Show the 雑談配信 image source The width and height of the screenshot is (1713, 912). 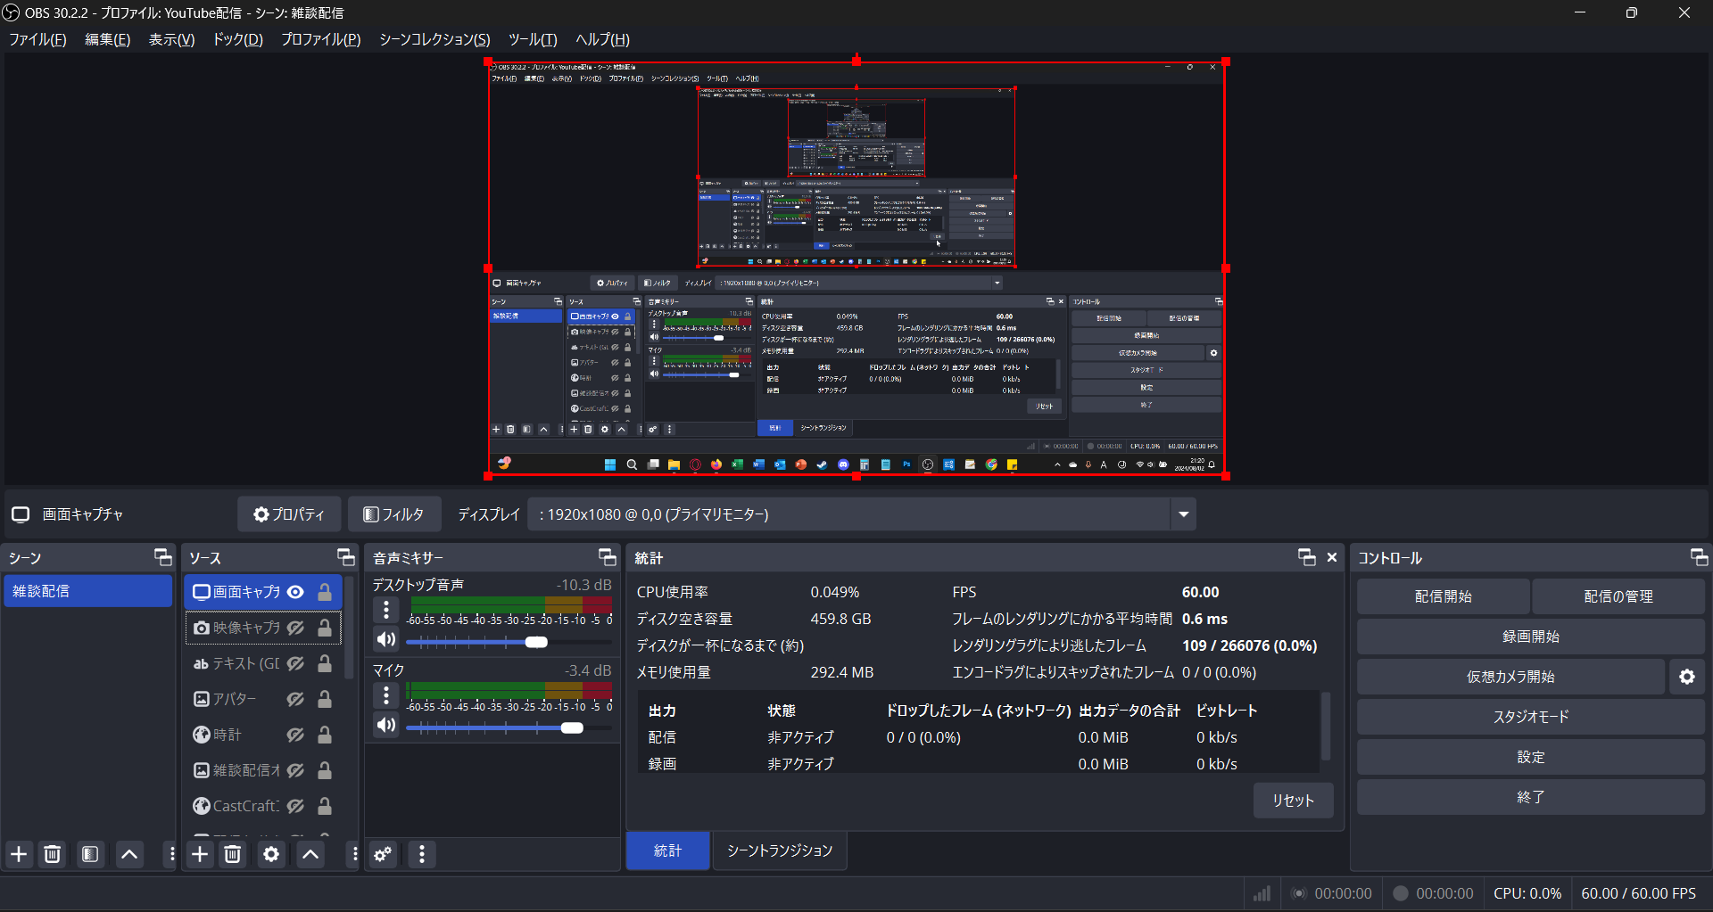pyautogui.click(x=296, y=770)
